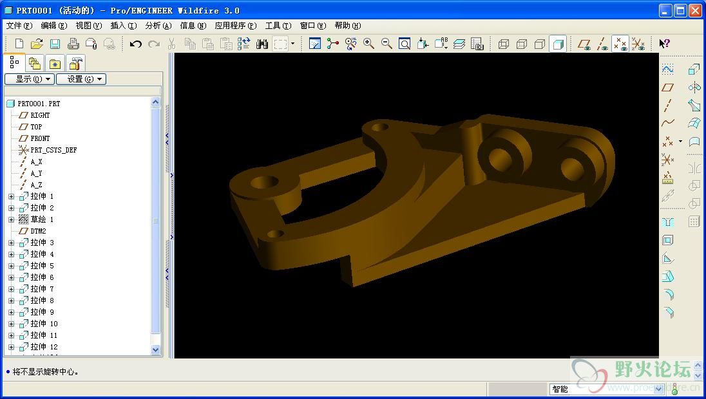Expand the 拉伸 5 feature node

(x=11, y=266)
